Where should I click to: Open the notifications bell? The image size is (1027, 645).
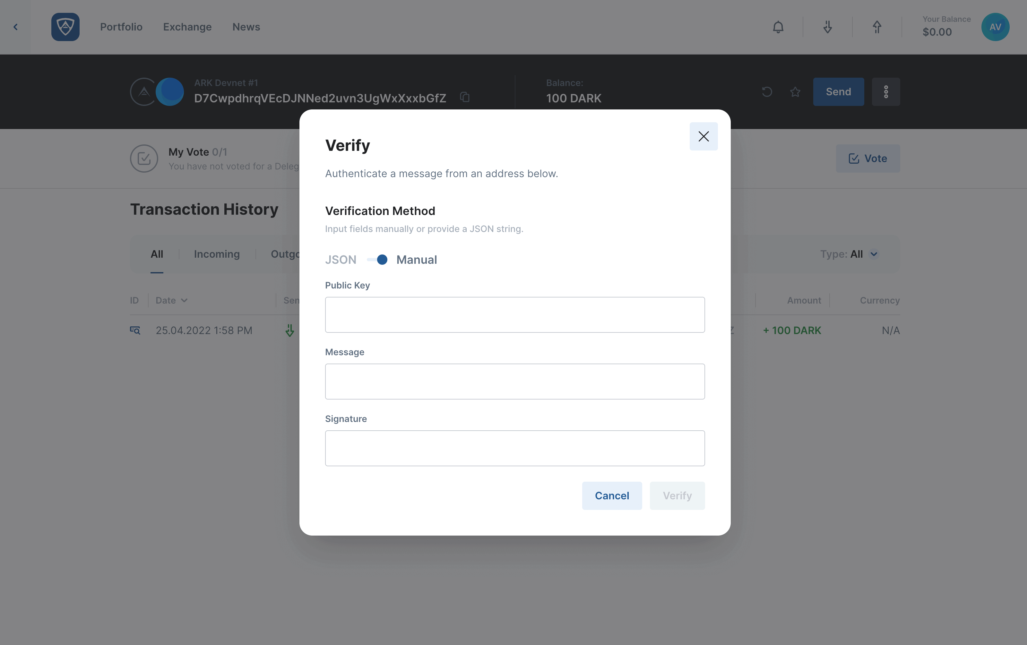[x=778, y=27]
